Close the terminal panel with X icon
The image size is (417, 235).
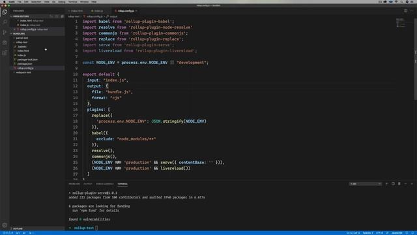click(412, 183)
